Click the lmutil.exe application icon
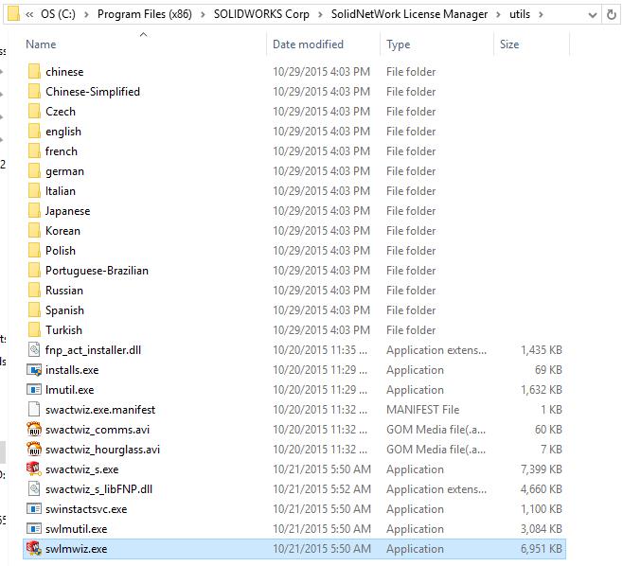Viewport: 623px width, 566px height. pyautogui.click(x=34, y=390)
